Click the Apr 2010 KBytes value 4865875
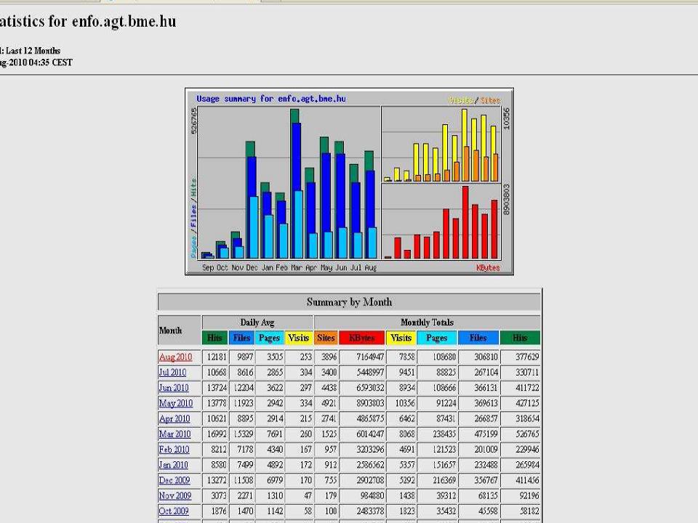Screen dimensions: 698x523 (370, 418)
